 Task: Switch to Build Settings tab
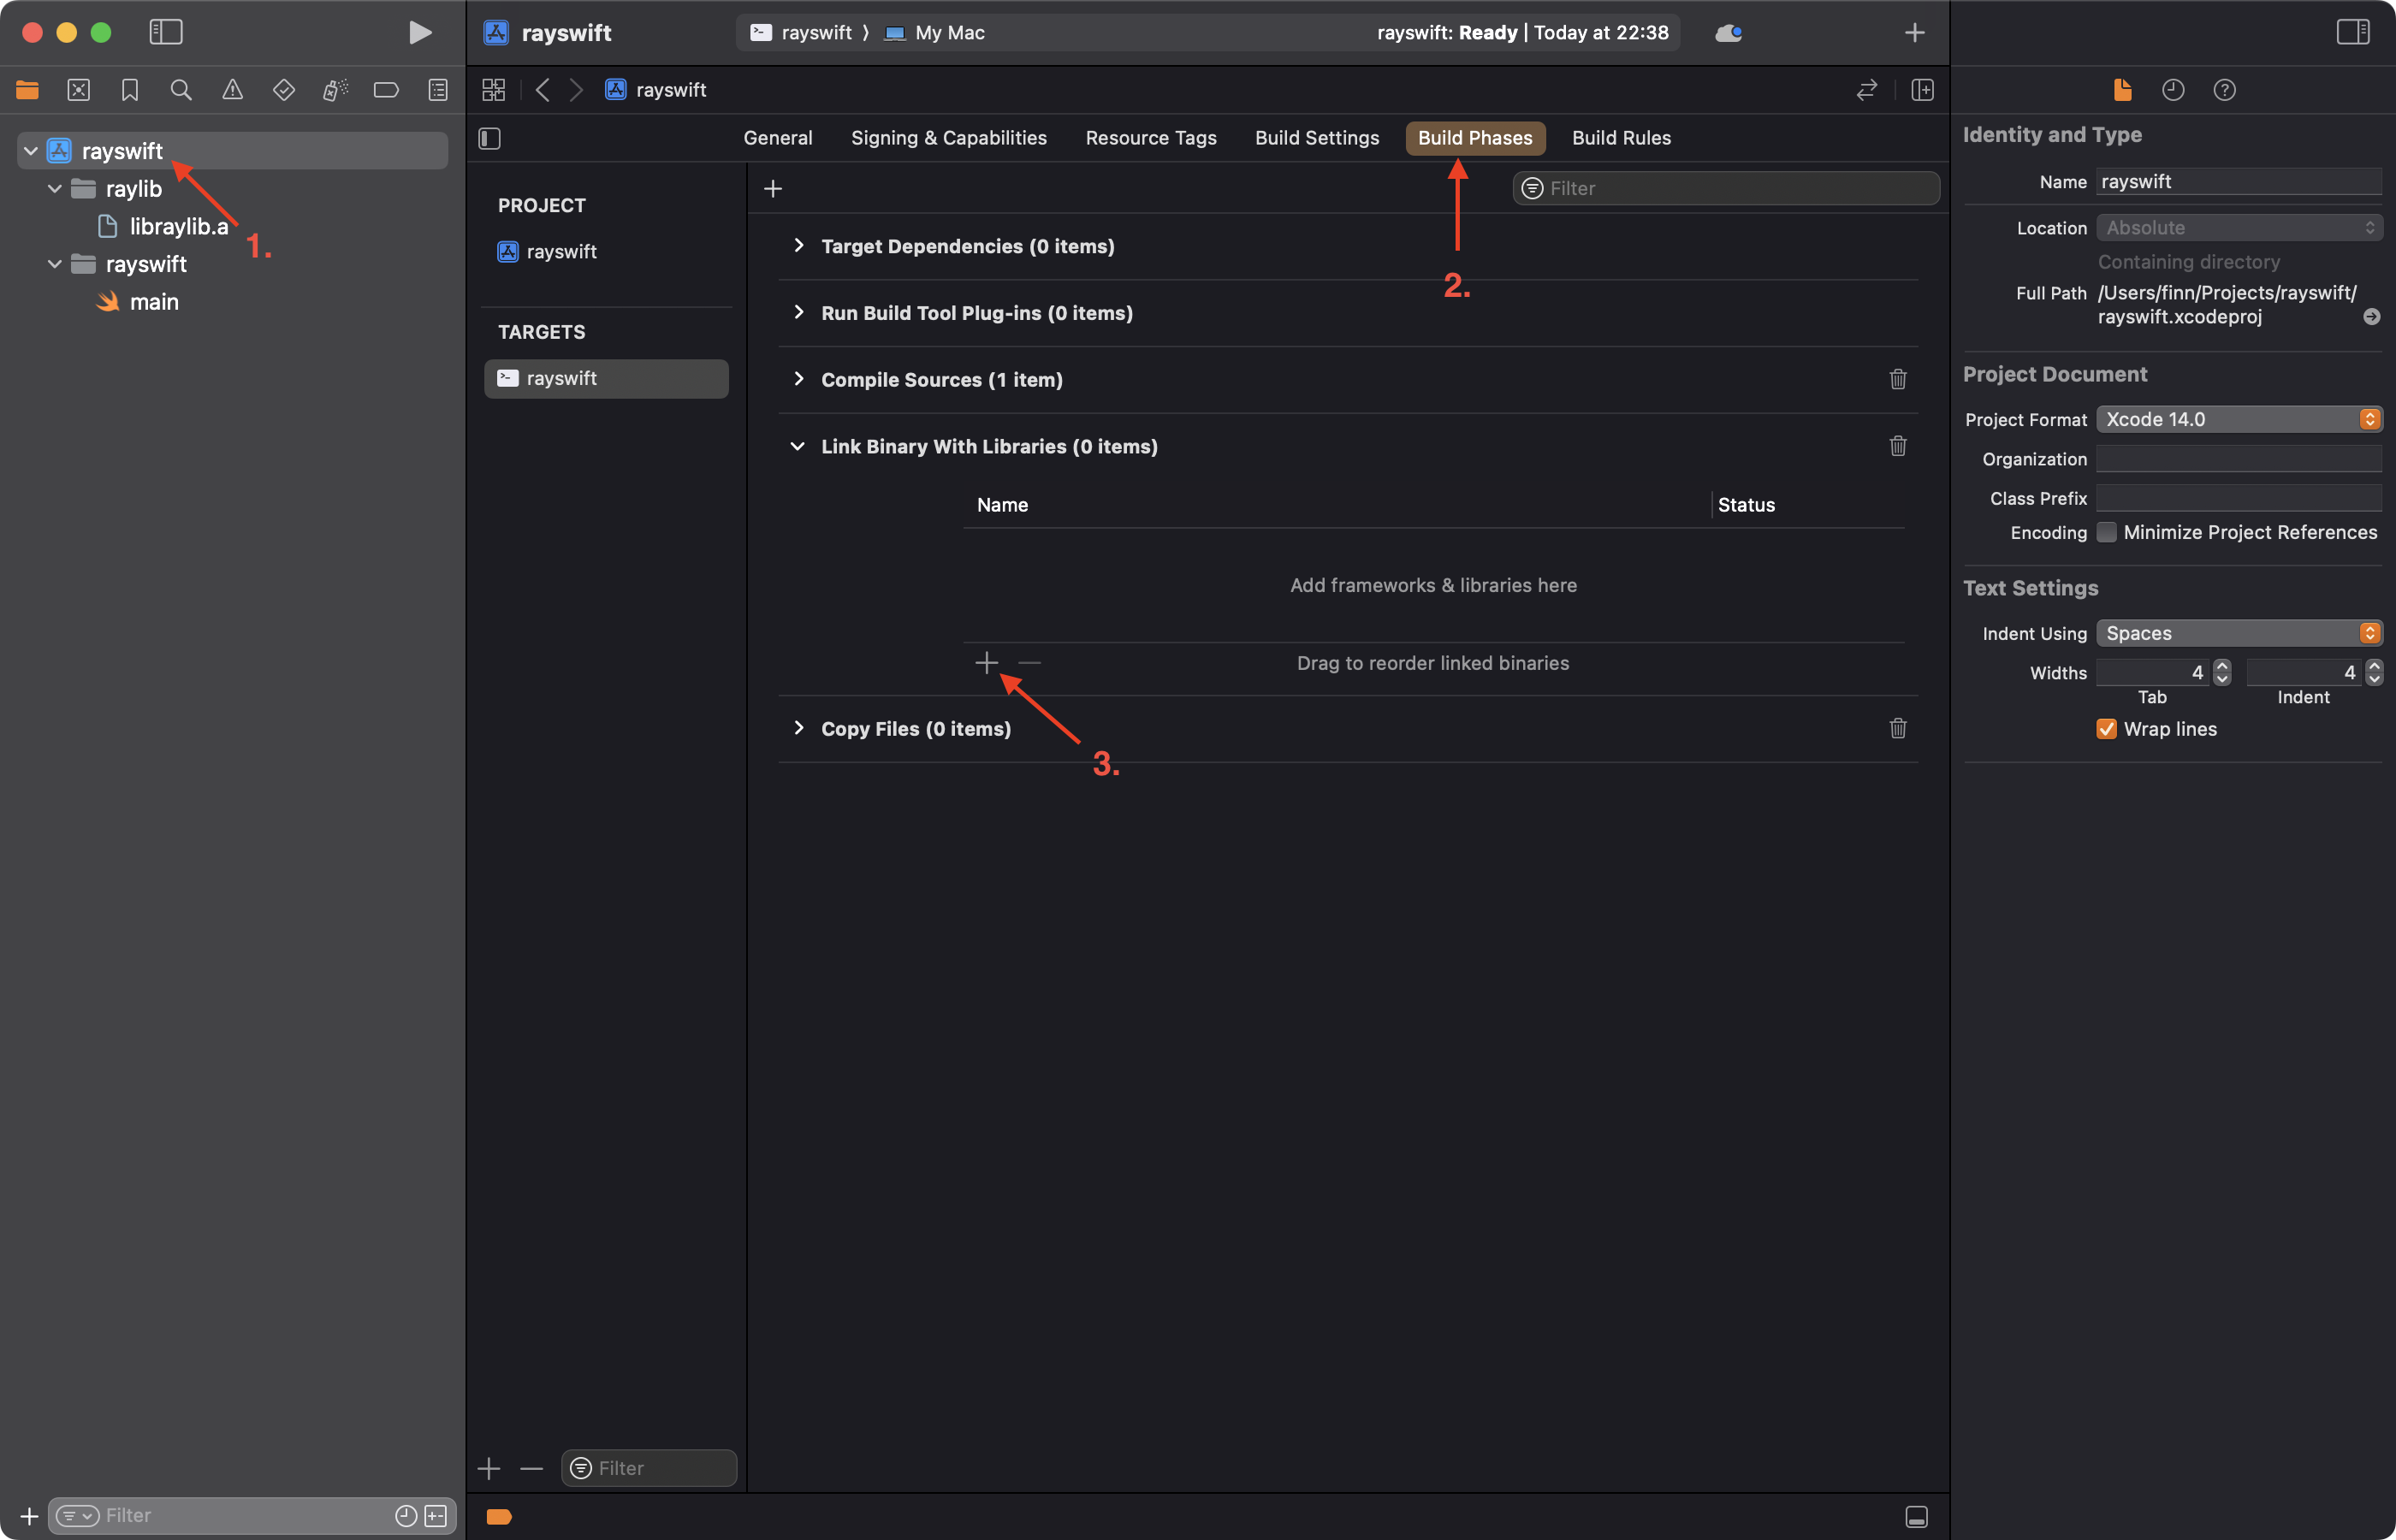pos(1317,138)
